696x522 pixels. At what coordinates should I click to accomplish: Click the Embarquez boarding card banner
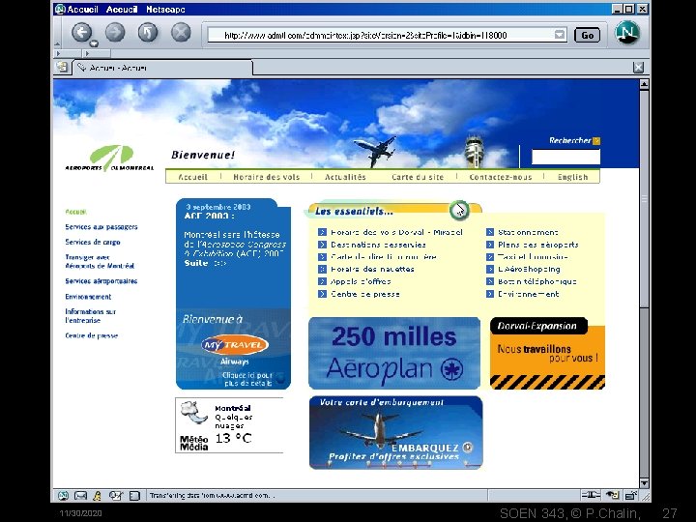(396, 432)
